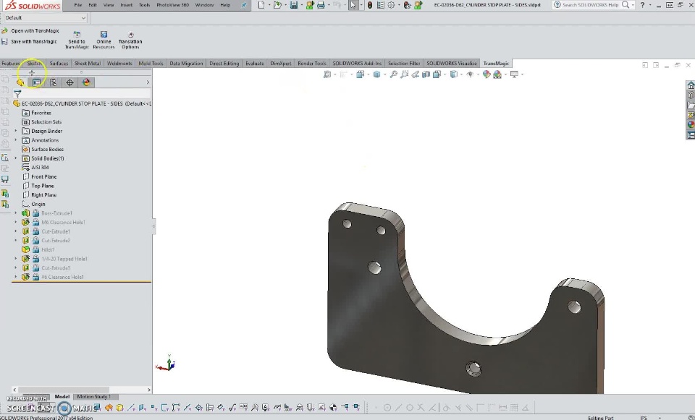Open the Tools menu

click(x=144, y=5)
